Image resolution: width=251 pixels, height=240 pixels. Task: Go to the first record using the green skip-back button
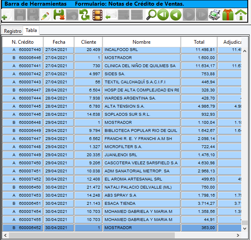point(163,15)
